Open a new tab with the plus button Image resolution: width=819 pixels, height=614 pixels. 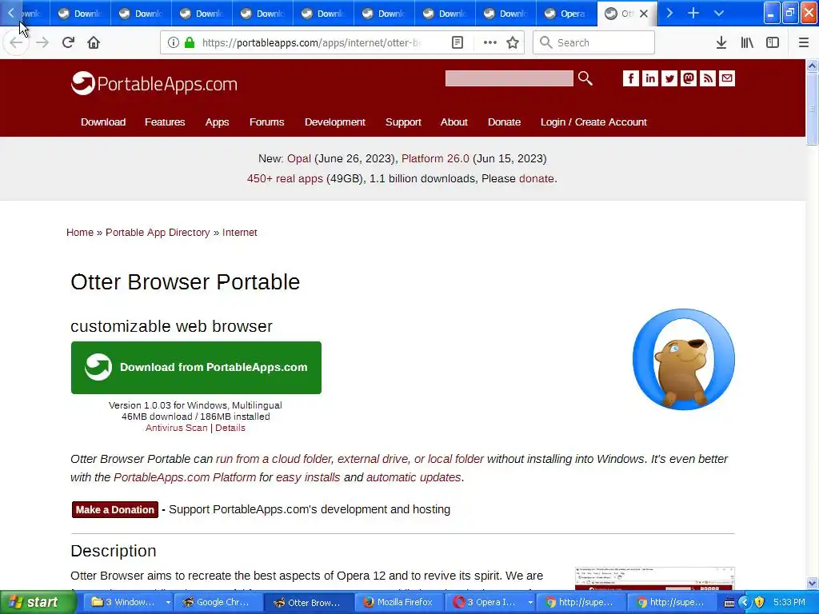pyautogui.click(x=693, y=13)
